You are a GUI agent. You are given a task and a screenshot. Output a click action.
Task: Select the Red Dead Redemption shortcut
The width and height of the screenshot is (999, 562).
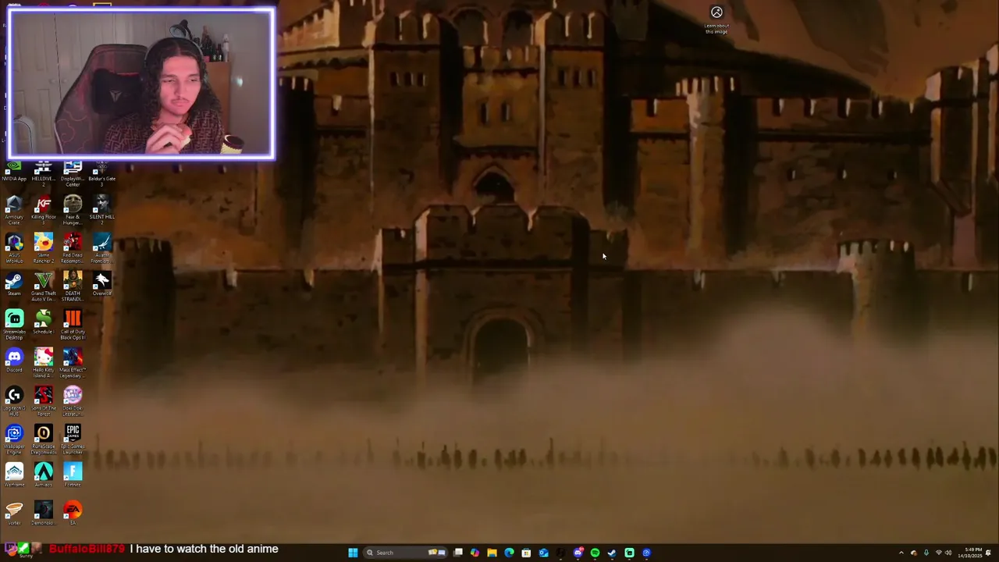73,247
